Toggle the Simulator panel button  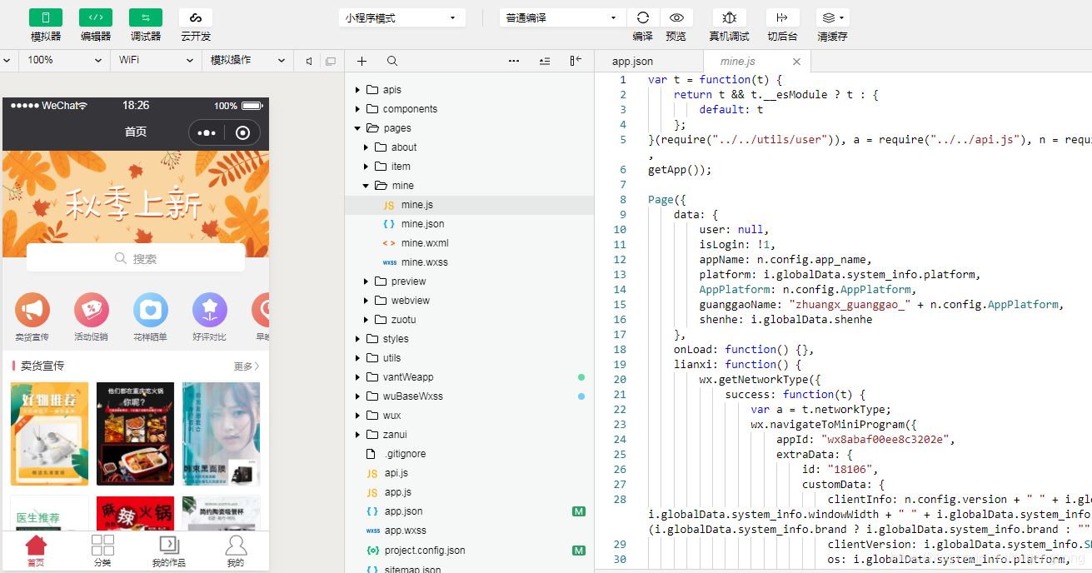coord(45,17)
